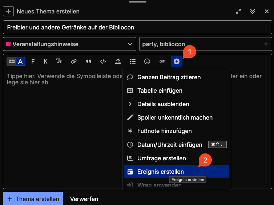274x205 pixels.
Task: Open the tag chooser with party, bibliocon
Action: click(200, 44)
